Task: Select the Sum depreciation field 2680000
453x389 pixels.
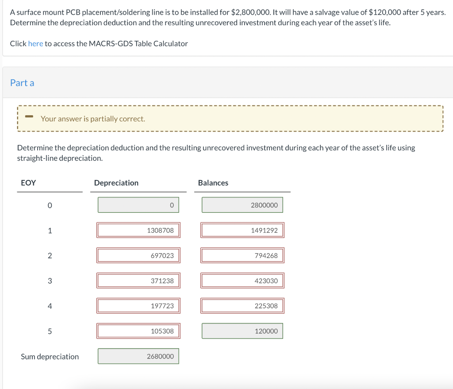Action: (x=138, y=356)
